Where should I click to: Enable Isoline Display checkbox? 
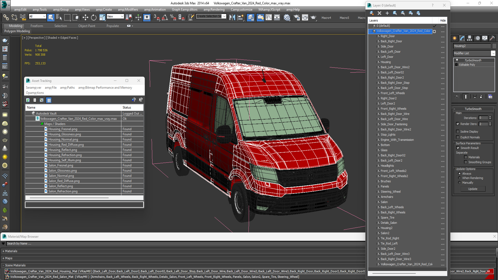click(x=458, y=131)
